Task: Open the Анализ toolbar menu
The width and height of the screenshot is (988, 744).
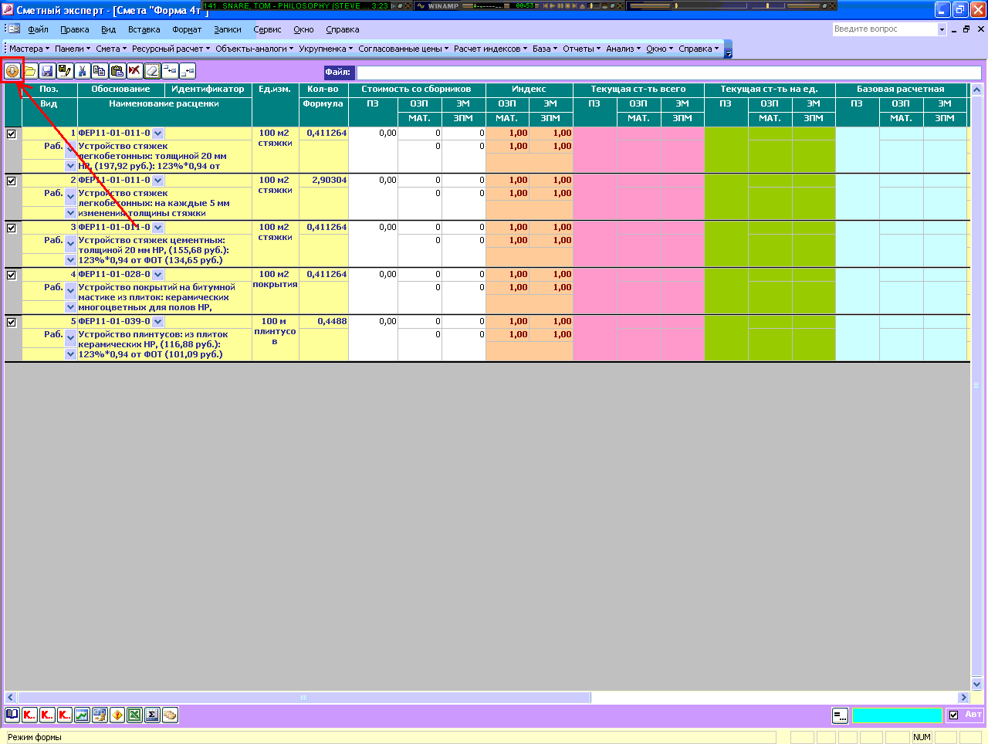Action: tap(624, 49)
